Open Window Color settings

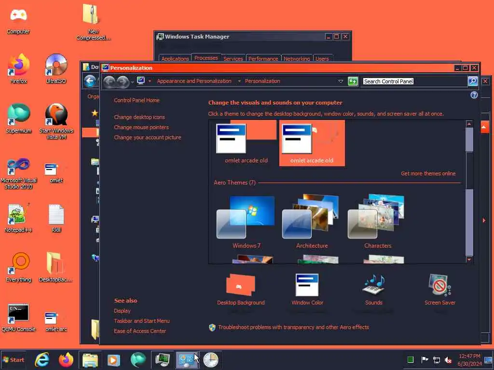click(x=307, y=290)
